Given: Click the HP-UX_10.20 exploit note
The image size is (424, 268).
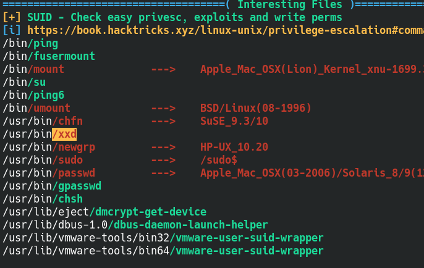Looking at the screenshot, I should (234, 147).
